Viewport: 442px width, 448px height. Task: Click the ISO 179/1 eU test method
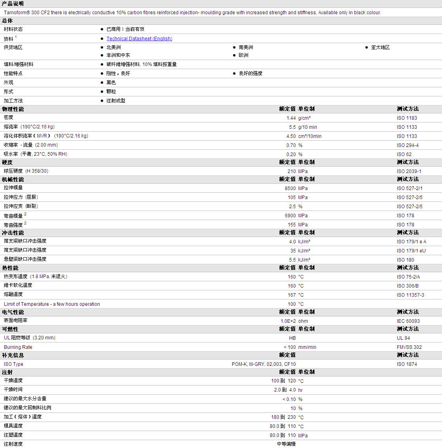click(x=411, y=251)
